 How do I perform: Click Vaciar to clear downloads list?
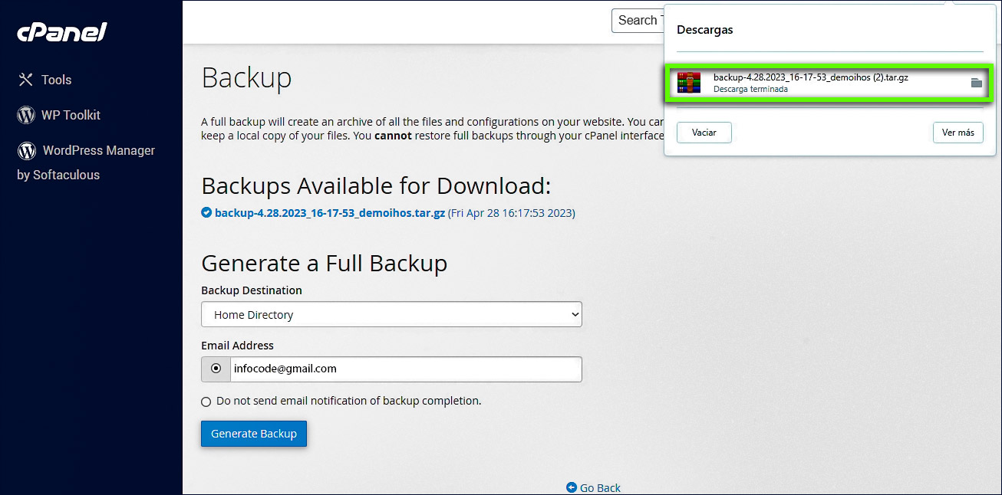point(704,133)
